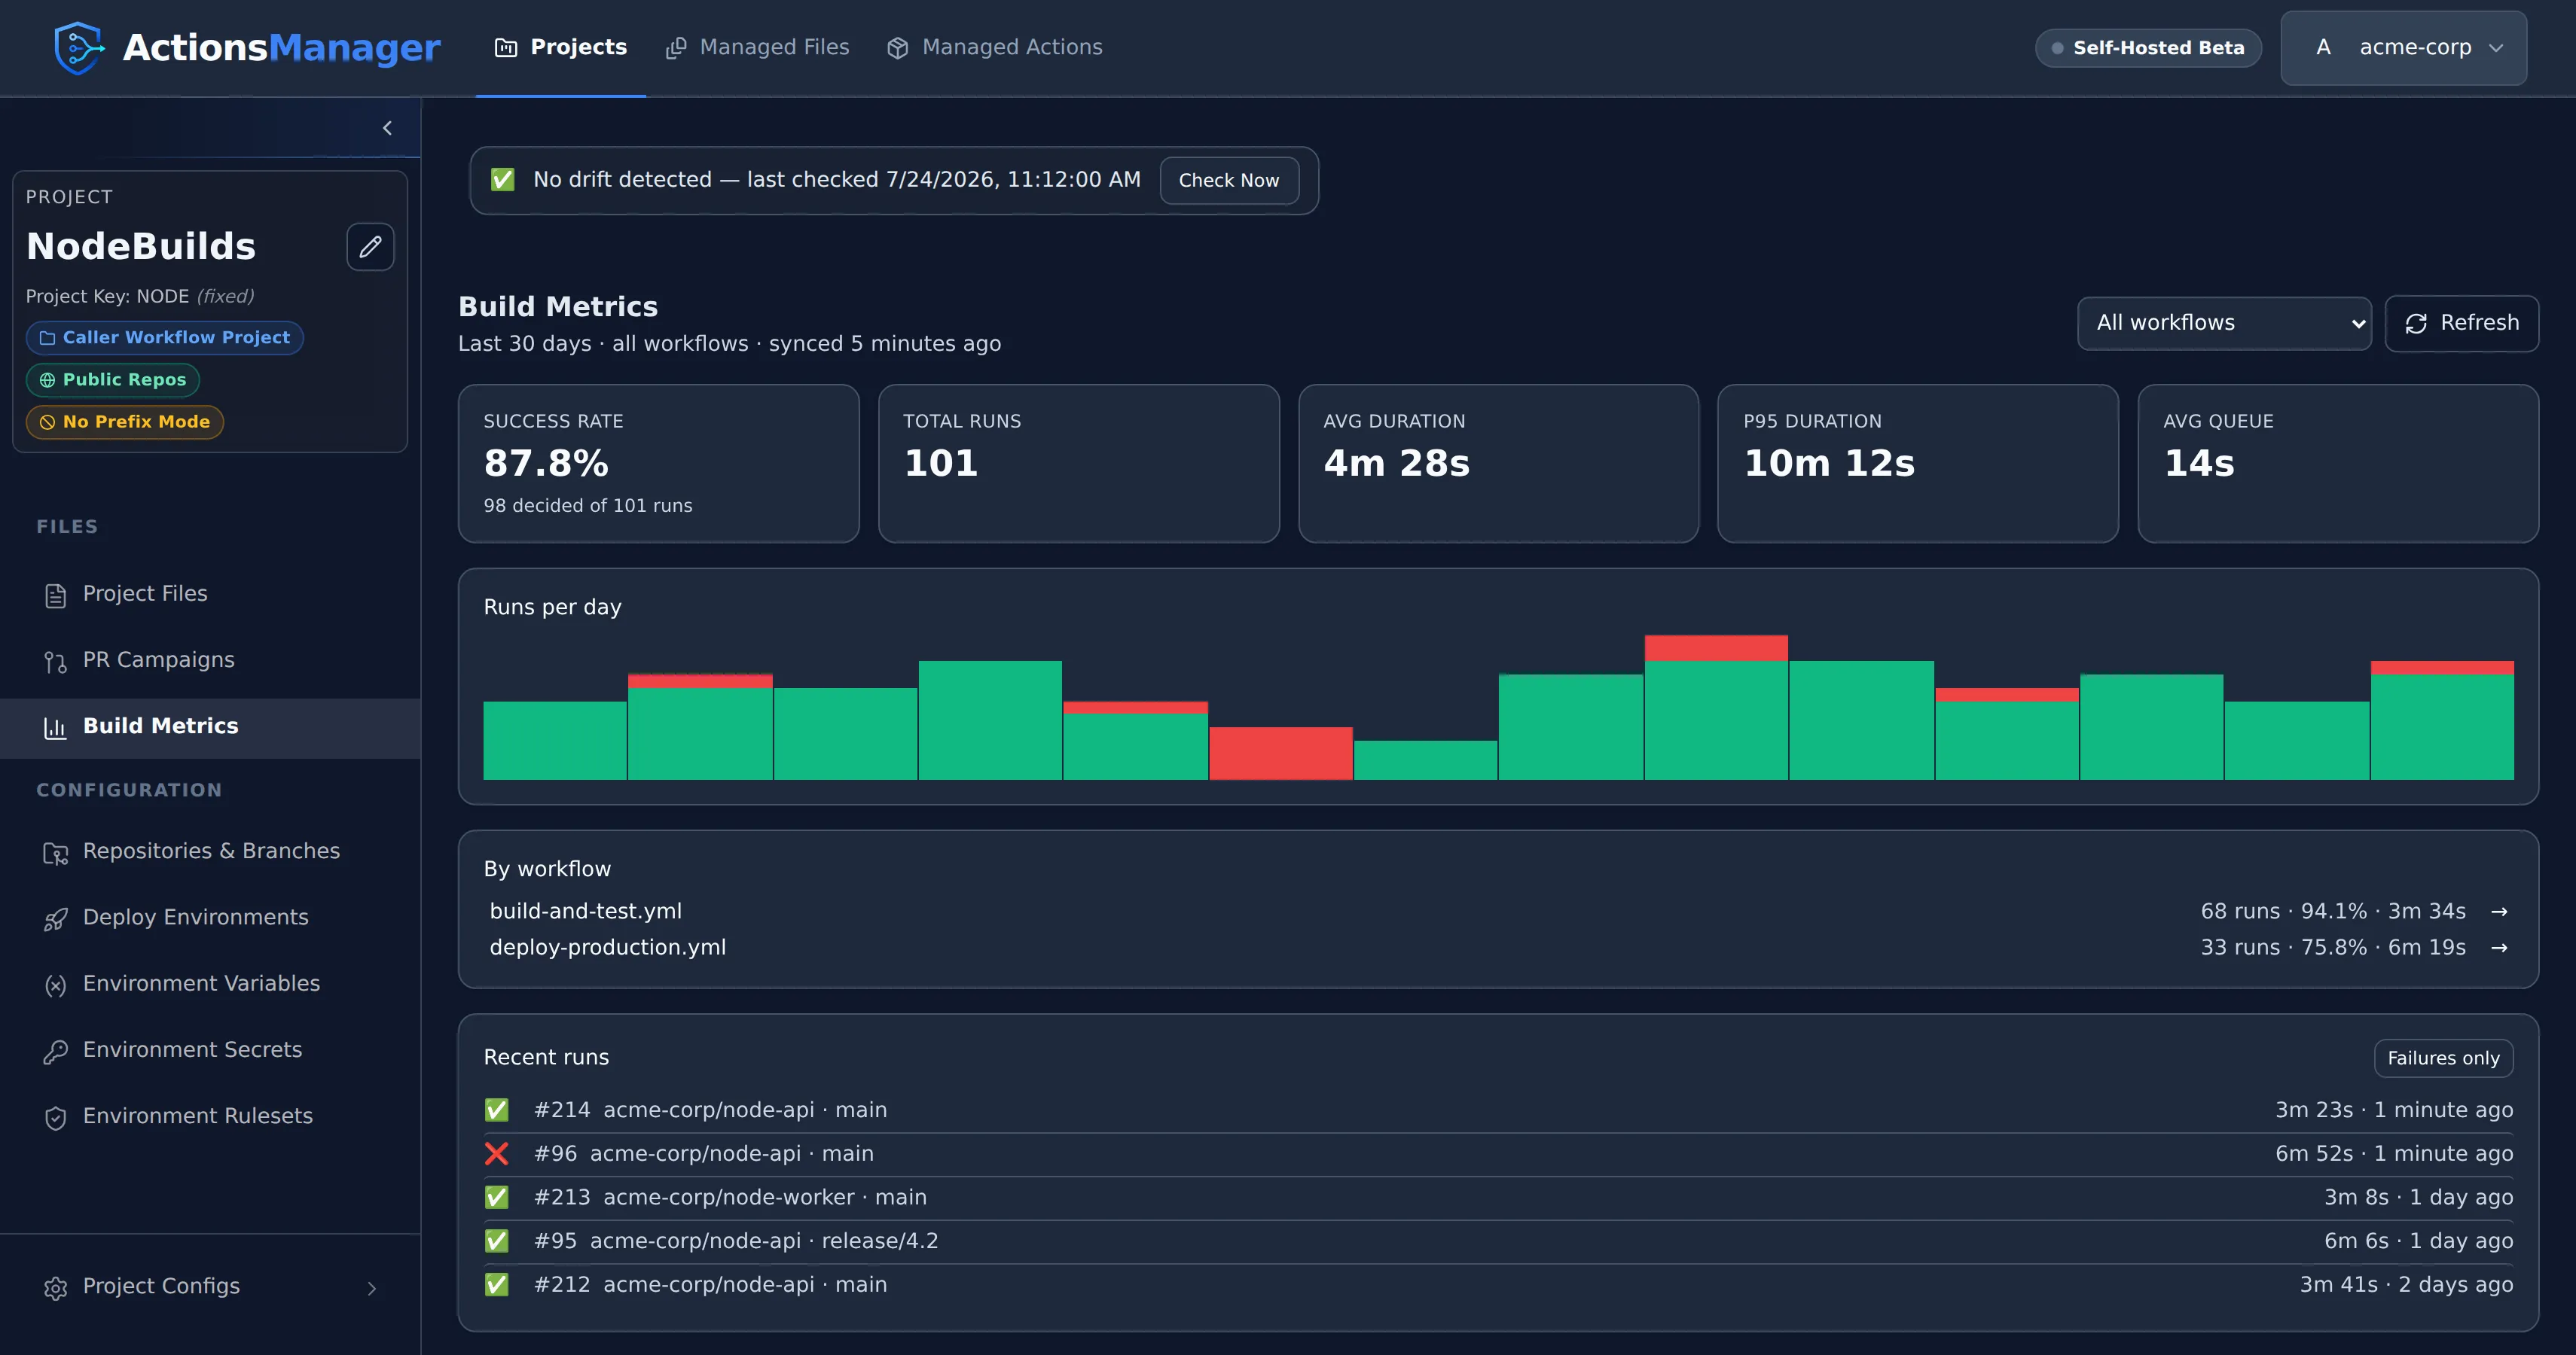Click the Deploy Environments rocket icon
This screenshot has height=1355, width=2576.
click(55, 918)
